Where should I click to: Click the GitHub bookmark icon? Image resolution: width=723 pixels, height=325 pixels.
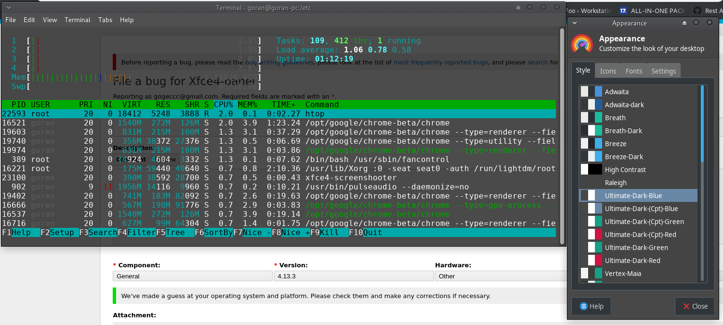pyautogui.click(x=697, y=11)
